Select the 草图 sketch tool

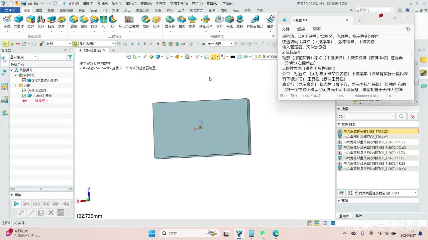[7, 21]
